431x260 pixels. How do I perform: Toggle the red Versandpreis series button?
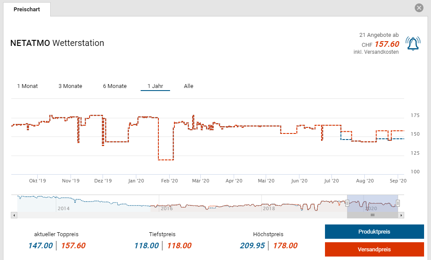(374, 250)
